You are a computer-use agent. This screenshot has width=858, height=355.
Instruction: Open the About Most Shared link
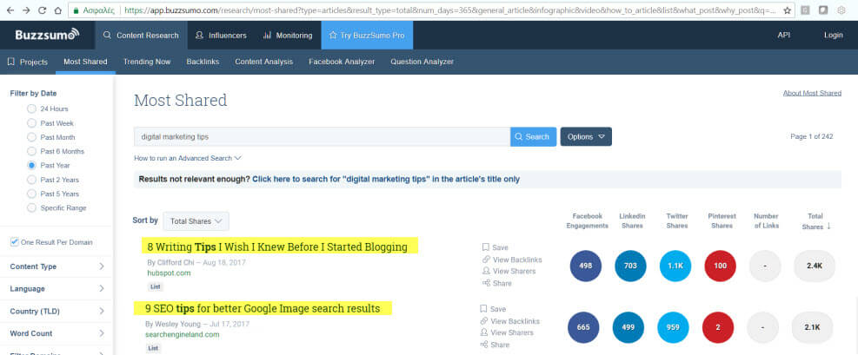(812, 93)
